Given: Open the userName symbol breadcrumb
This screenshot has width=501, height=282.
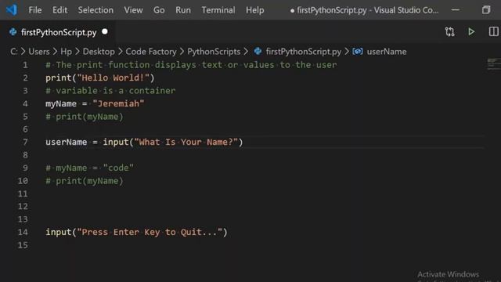Looking at the screenshot, I should click(x=386, y=52).
